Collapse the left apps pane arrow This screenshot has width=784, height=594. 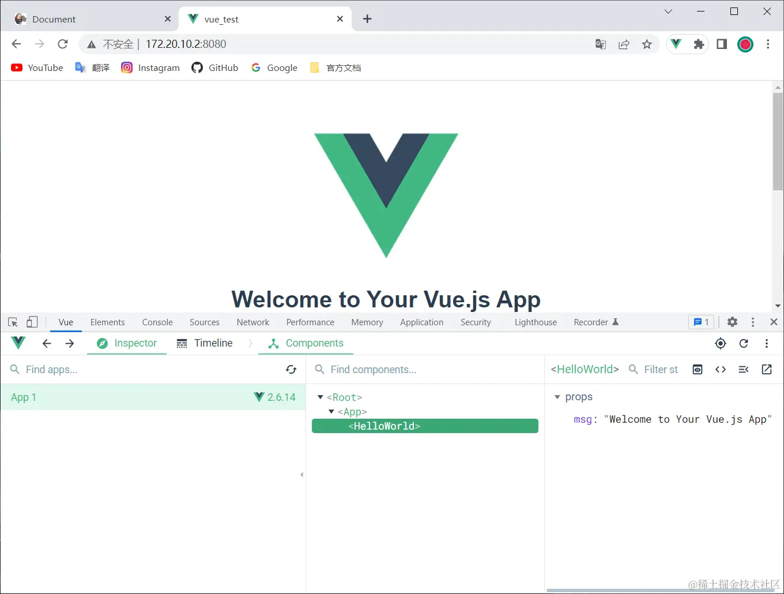[301, 475]
